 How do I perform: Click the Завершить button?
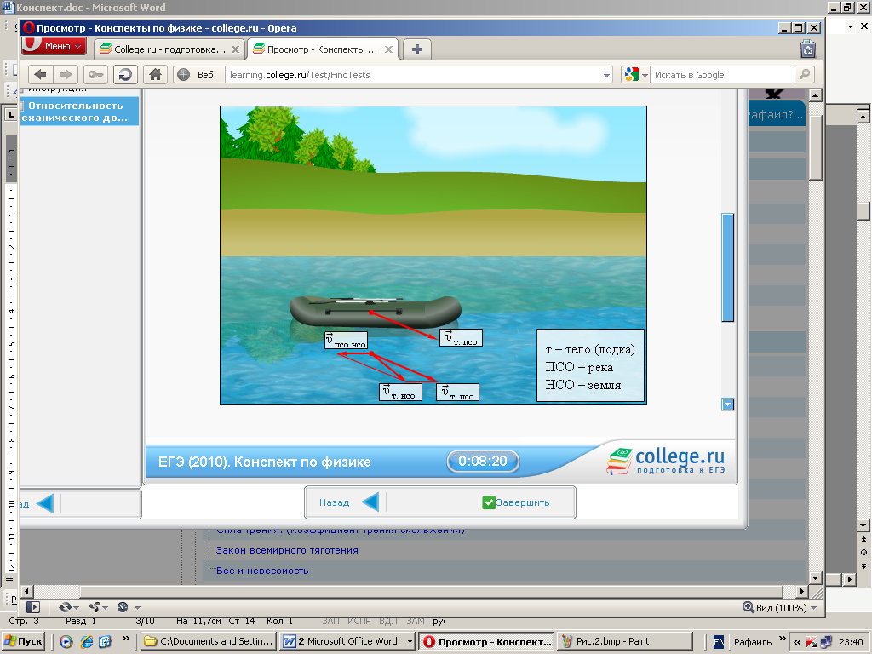click(516, 502)
